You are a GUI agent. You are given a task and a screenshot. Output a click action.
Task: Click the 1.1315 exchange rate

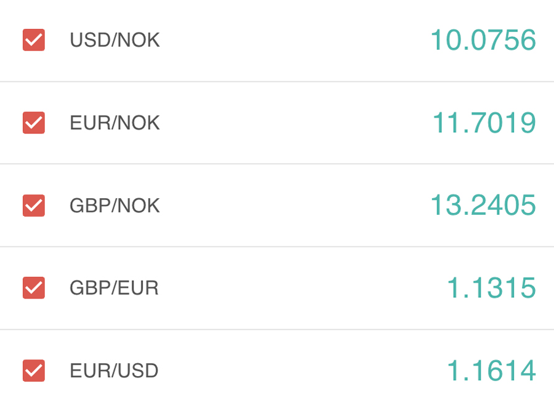(x=491, y=287)
